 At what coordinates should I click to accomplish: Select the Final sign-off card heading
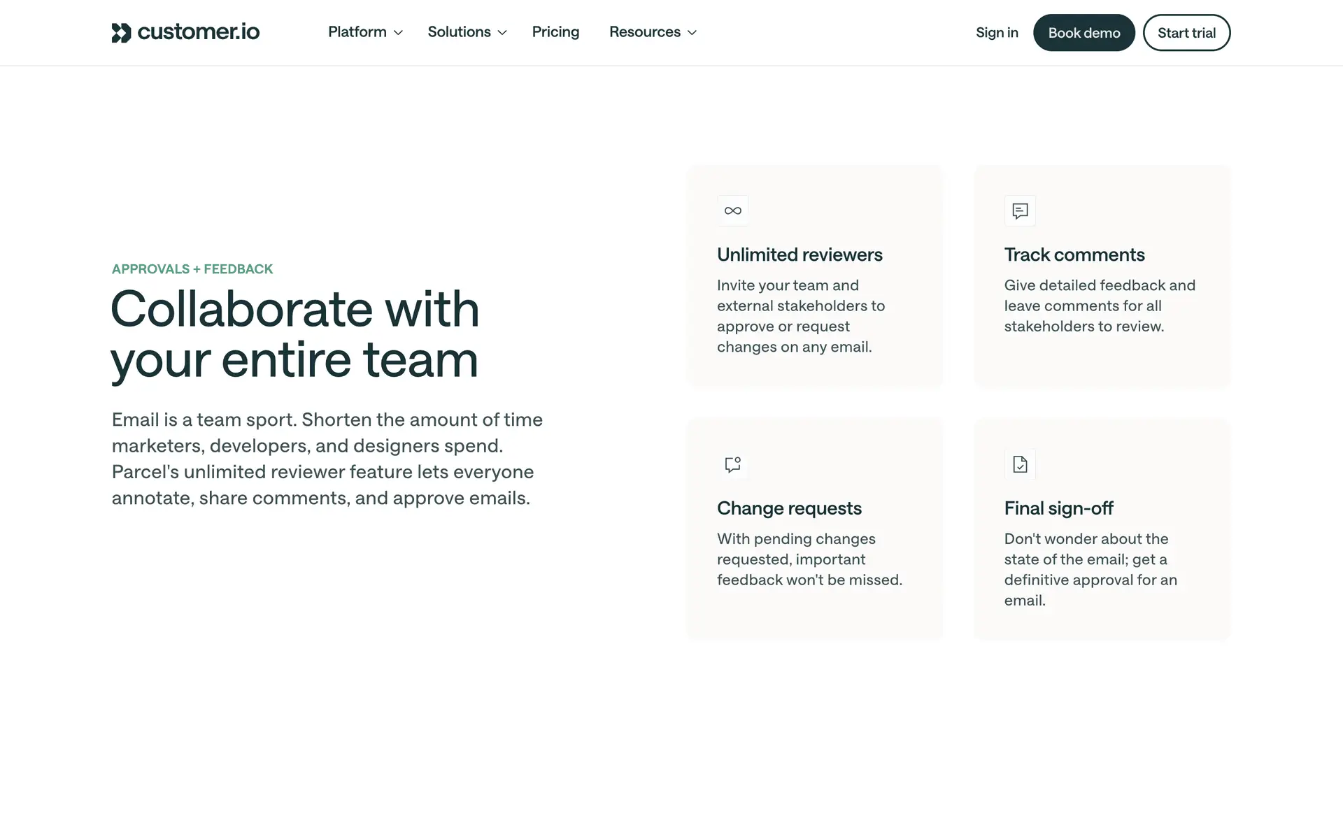tap(1058, 508)
